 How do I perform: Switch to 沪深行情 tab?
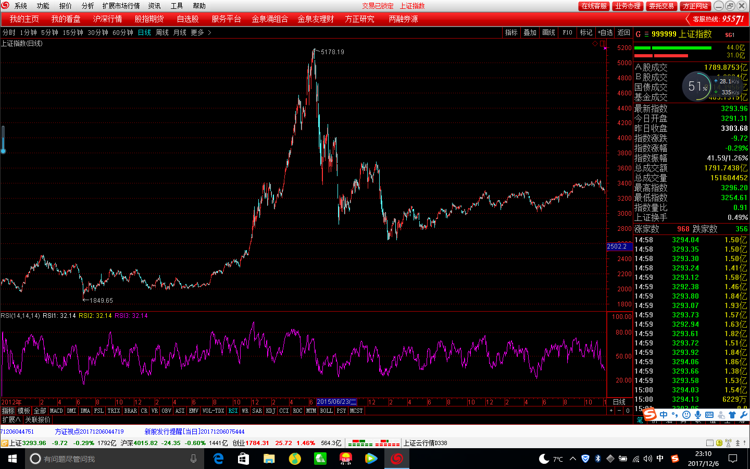107,19
